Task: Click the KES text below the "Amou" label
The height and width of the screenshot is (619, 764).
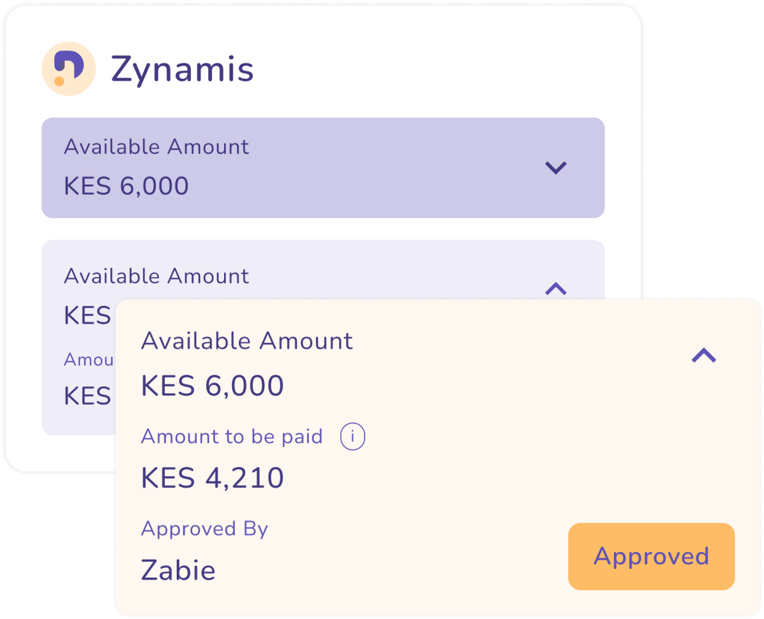Action: tap(87, 396)
